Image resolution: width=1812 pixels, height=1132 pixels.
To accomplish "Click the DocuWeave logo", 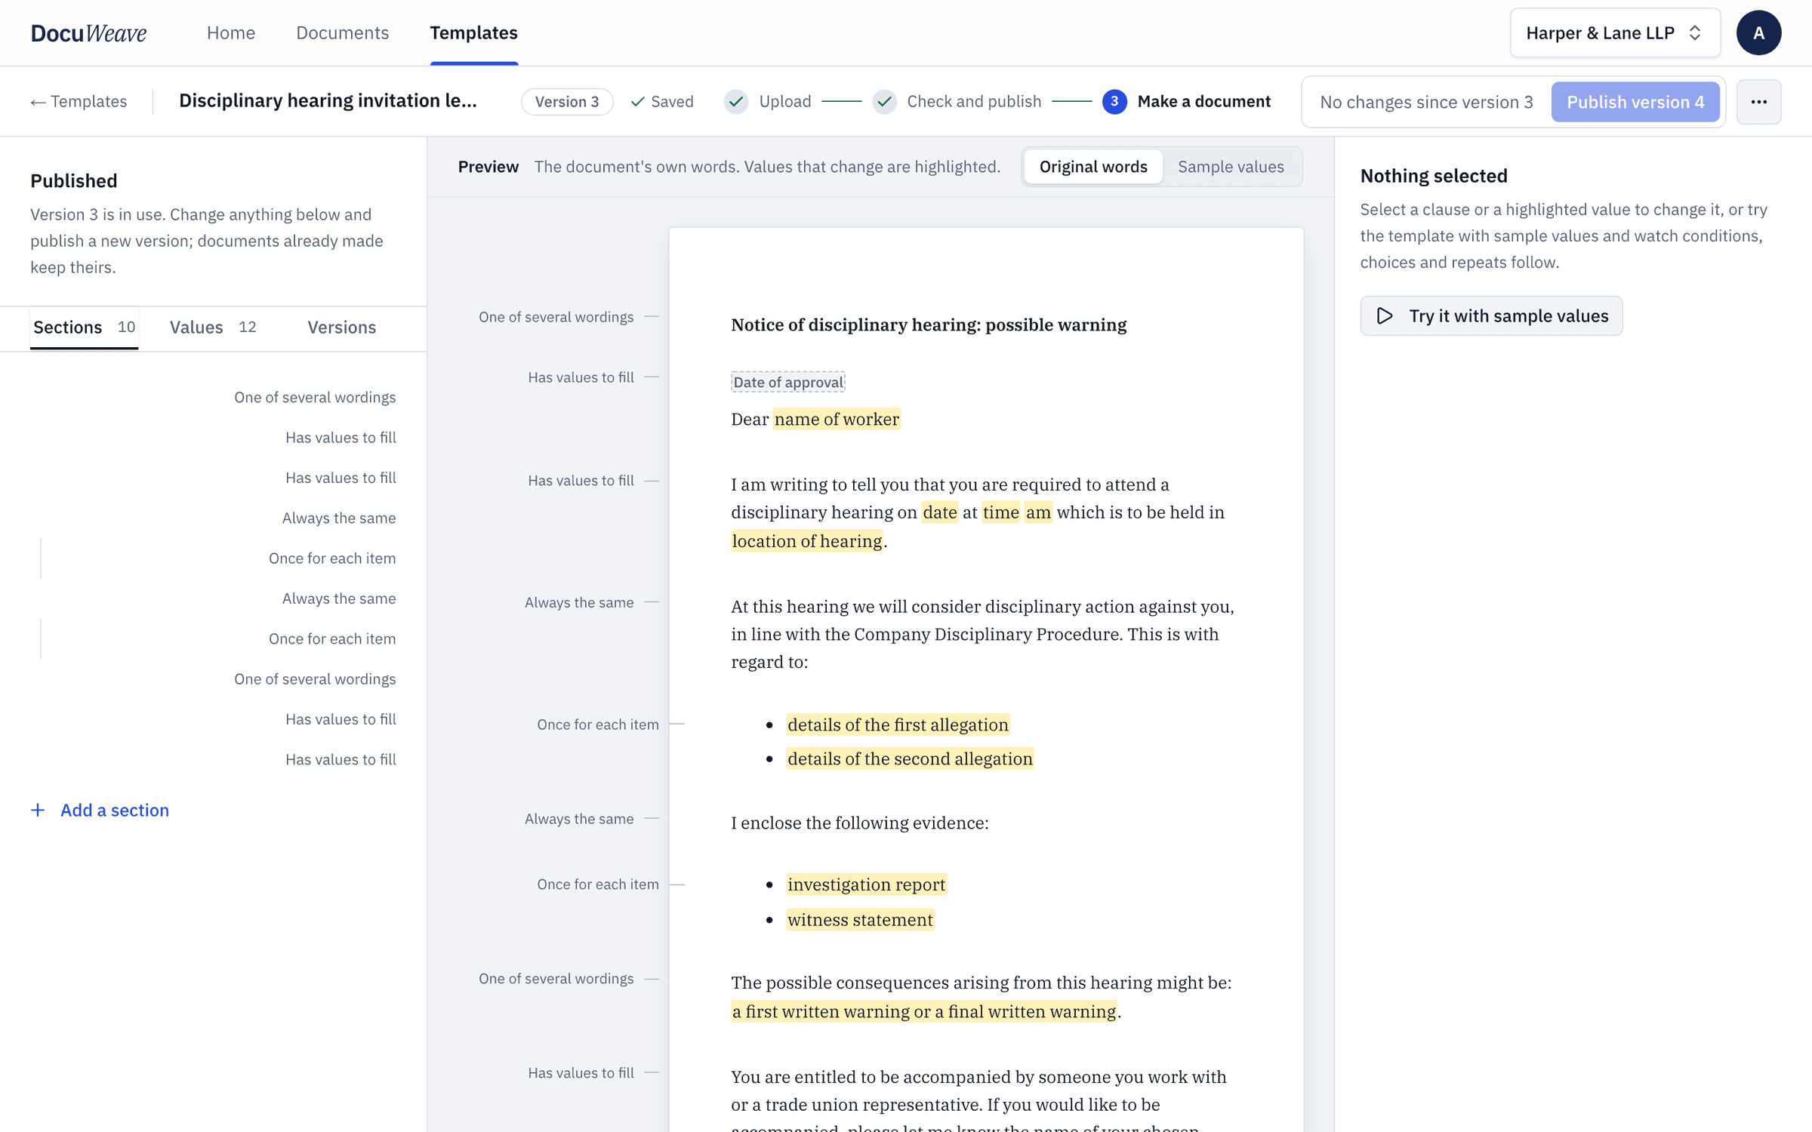I will 89,33.
